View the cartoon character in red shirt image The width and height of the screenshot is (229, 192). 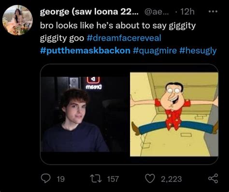coord(174,114)
